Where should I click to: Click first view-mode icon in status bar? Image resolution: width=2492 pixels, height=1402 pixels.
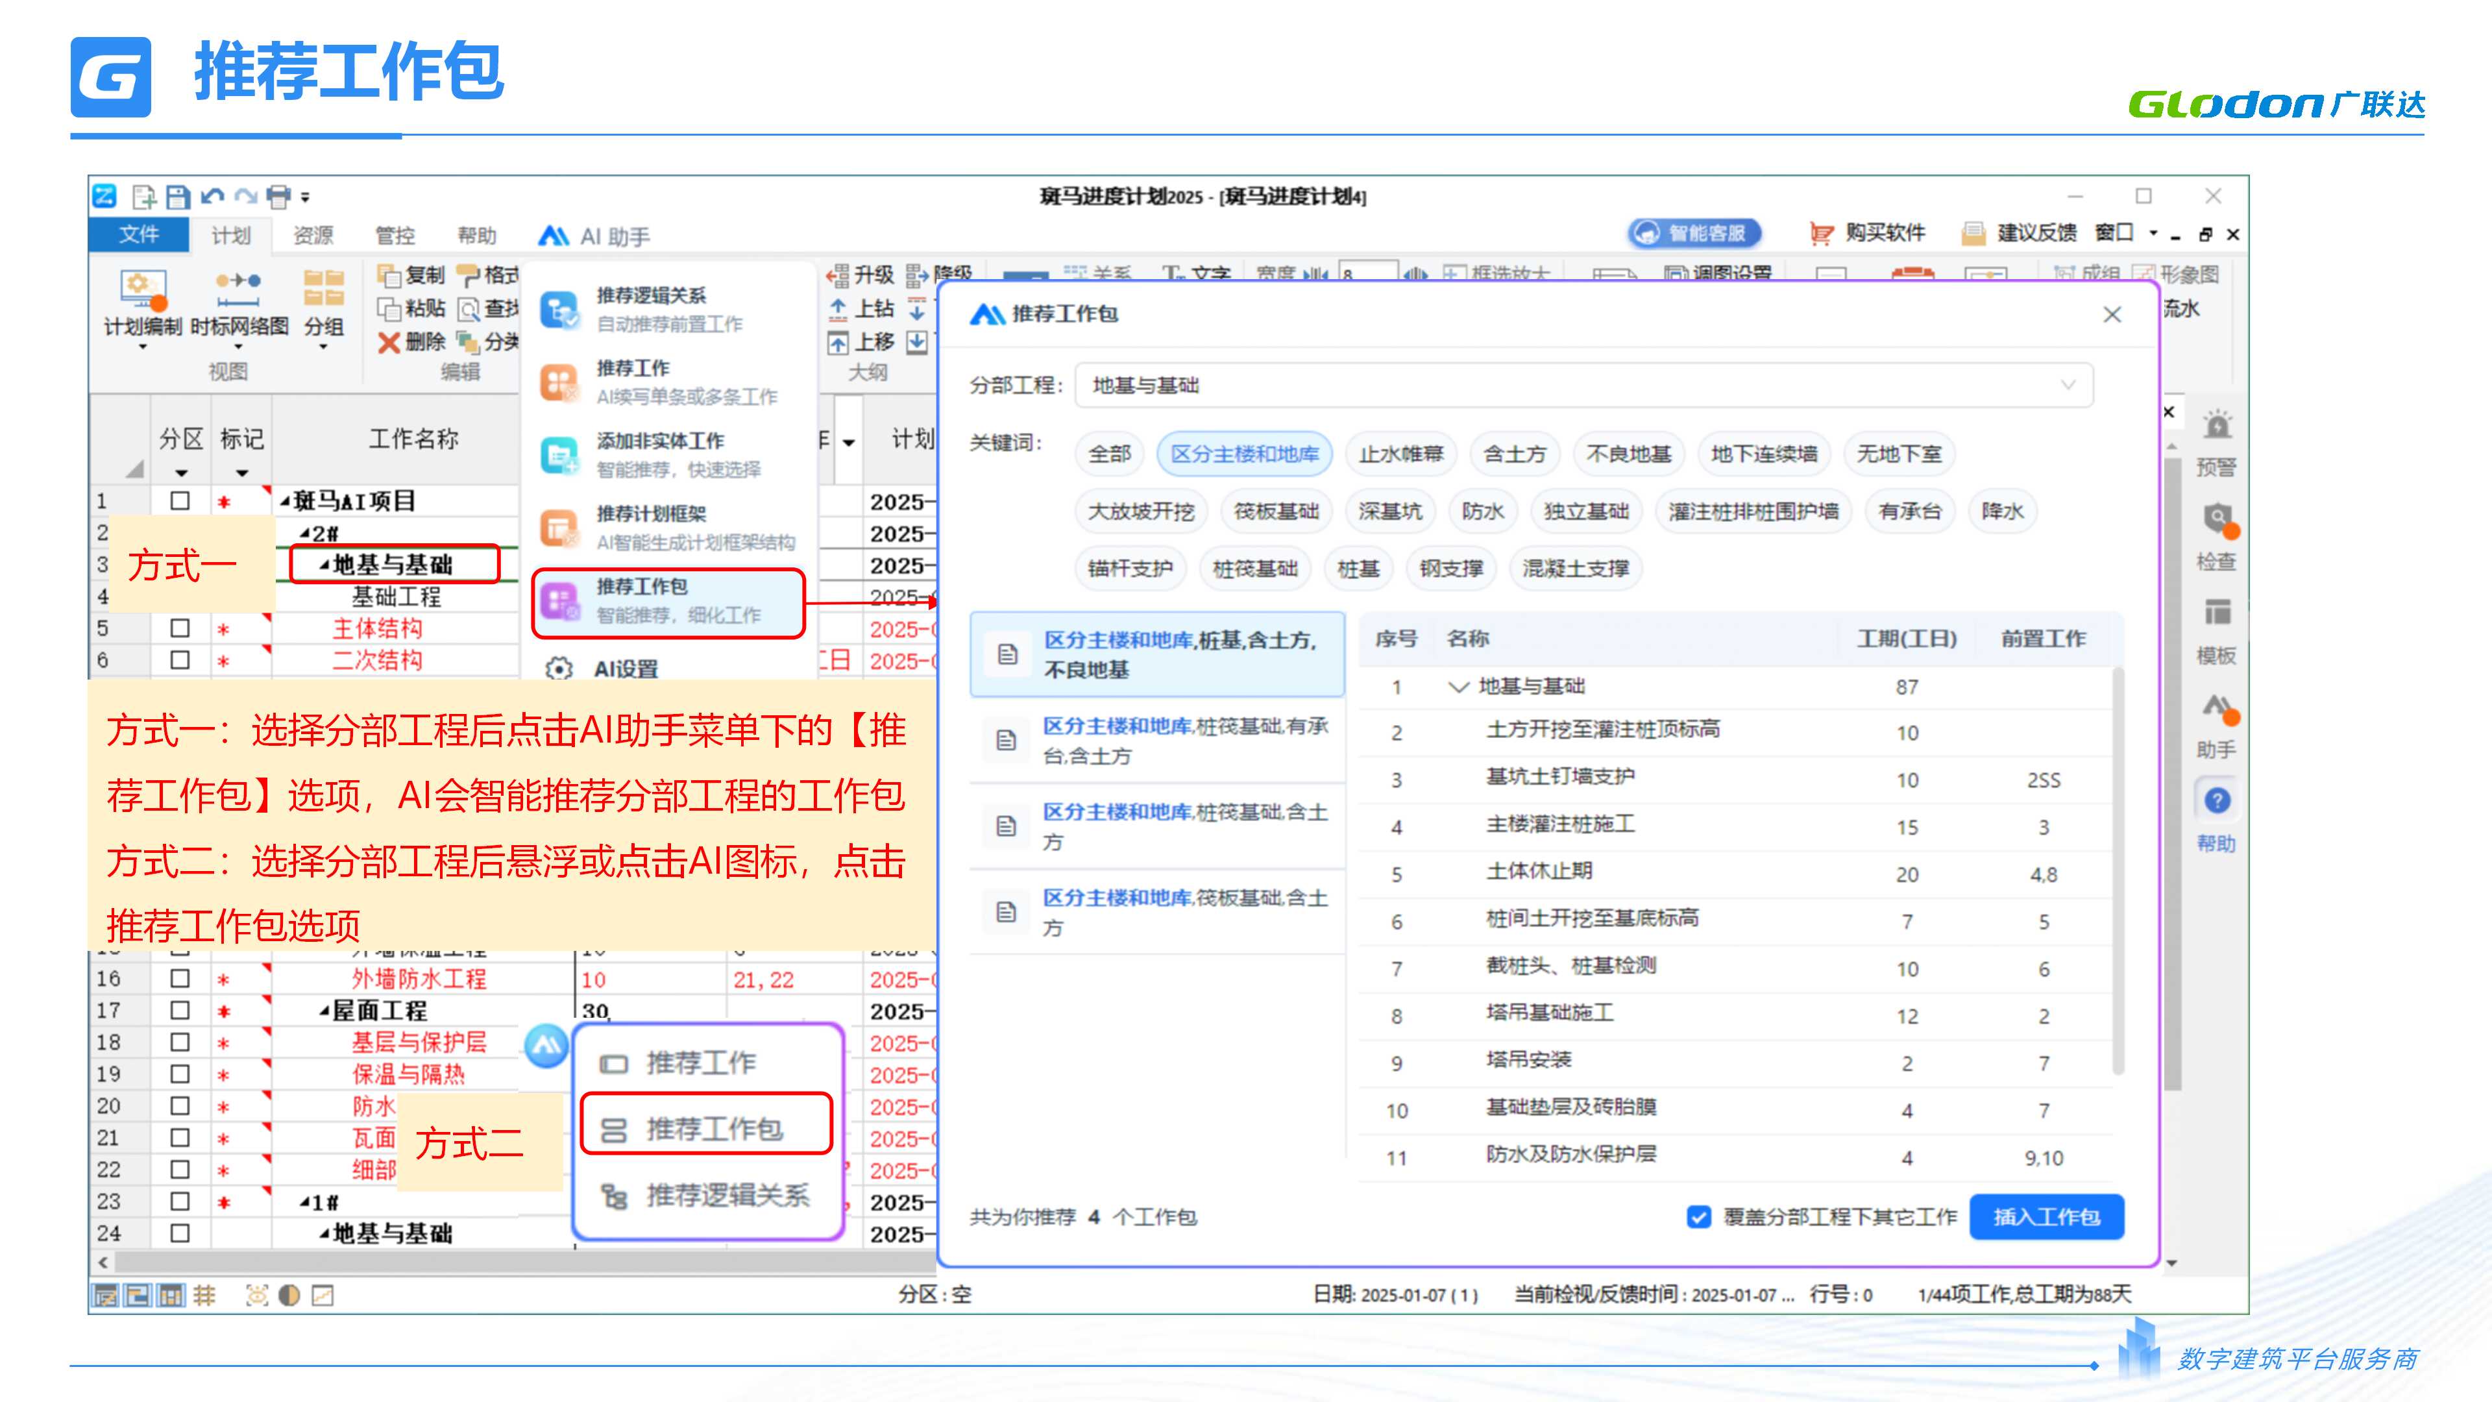point(105,1295)
